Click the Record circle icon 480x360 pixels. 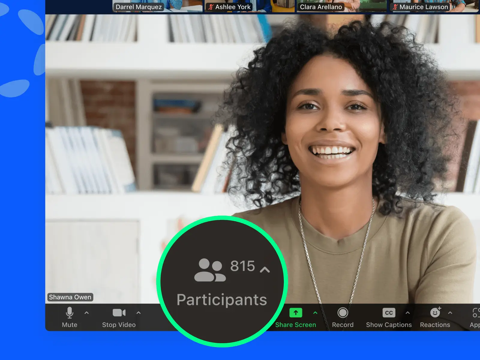tap(343, 313)
